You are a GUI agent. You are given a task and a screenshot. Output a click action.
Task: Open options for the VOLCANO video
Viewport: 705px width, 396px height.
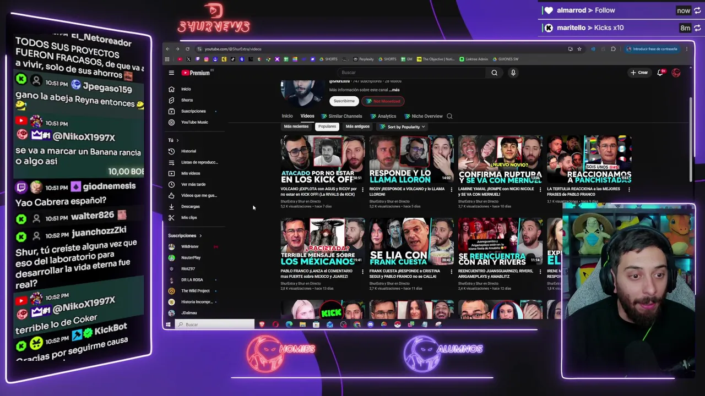pyautogui.click(x=362, y=190)
